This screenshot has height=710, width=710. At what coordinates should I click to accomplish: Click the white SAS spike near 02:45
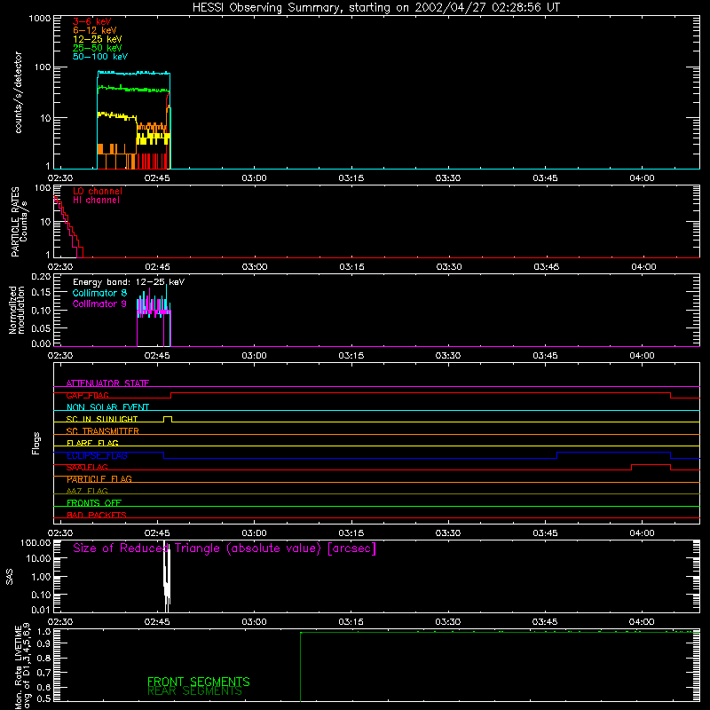167,576
